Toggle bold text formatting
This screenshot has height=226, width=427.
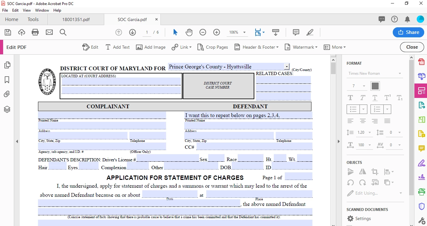[350, 98]
